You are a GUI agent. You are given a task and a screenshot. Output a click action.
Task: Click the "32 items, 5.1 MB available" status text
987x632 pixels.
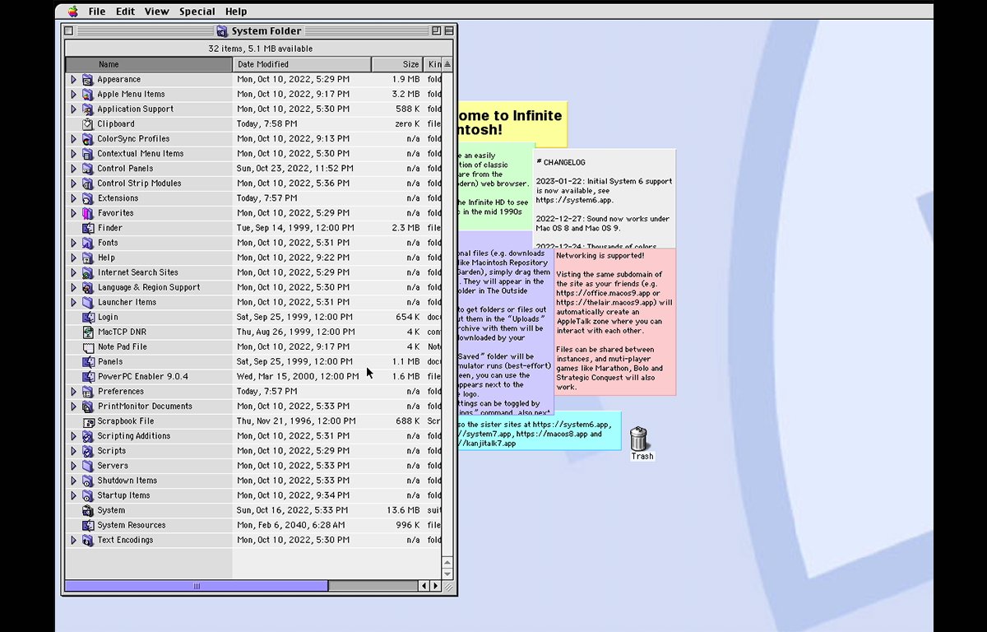(260, 49)
